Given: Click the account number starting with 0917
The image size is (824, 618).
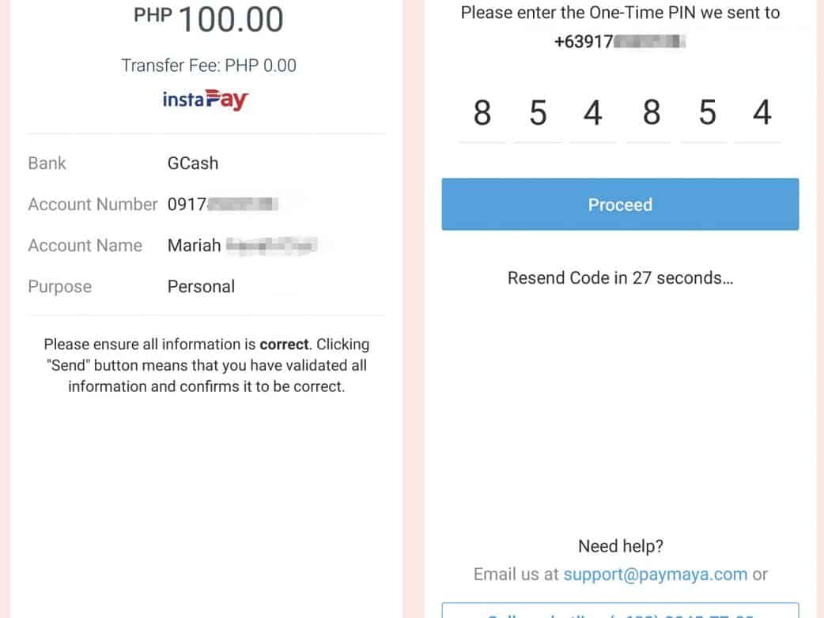Looking at the screenshot, I should [223, 205].
